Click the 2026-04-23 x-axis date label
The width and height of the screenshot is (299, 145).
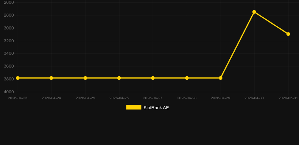(17, 98)
